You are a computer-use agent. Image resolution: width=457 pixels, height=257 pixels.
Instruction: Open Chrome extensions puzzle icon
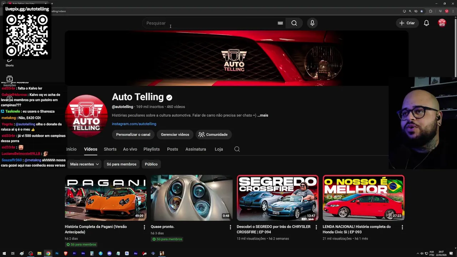pos(431,11)
